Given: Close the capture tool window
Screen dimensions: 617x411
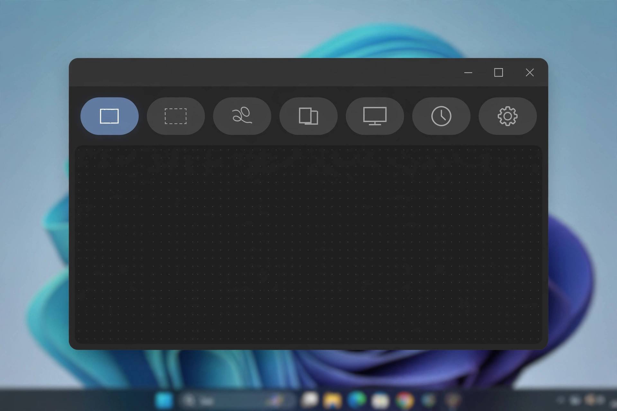Looking at the screenshot, I should [x=530, y=73].
